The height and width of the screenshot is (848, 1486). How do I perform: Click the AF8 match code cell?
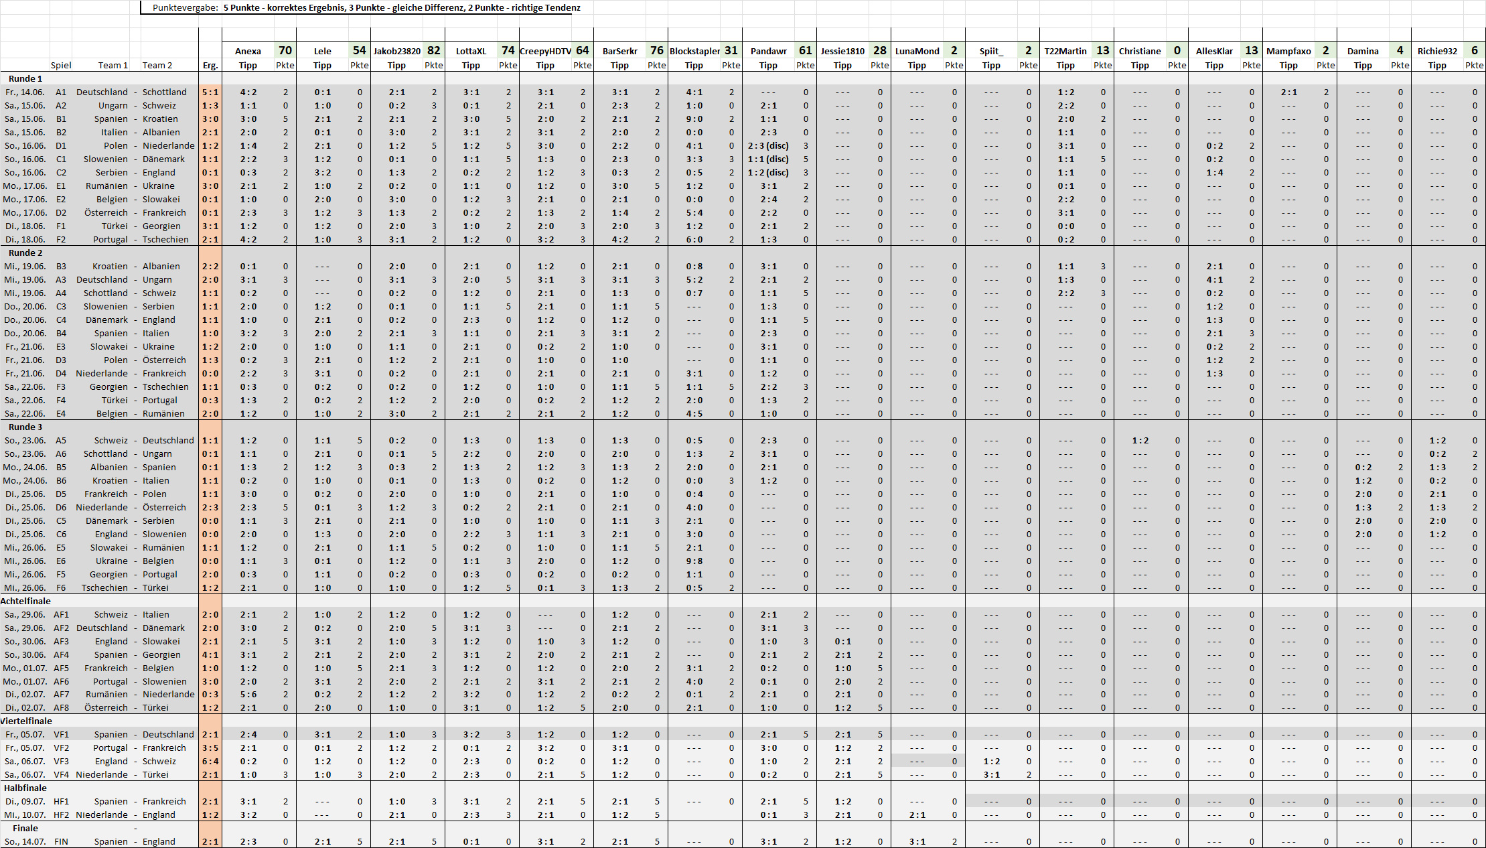pyautogui.click(x=61, y=707)
